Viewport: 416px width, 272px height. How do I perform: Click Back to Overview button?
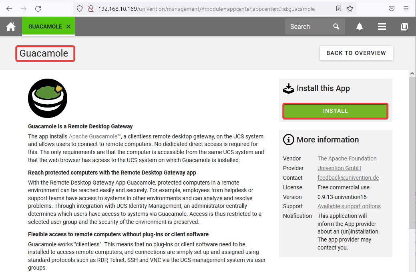[x=356, y=53]
